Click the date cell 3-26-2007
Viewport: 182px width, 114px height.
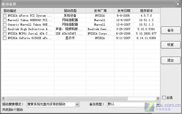click(x=123, y=29)
